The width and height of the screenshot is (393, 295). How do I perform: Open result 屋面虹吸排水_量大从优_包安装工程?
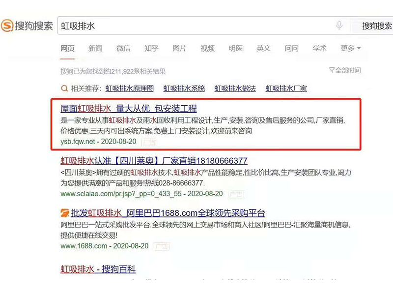(x=129, y=109)
